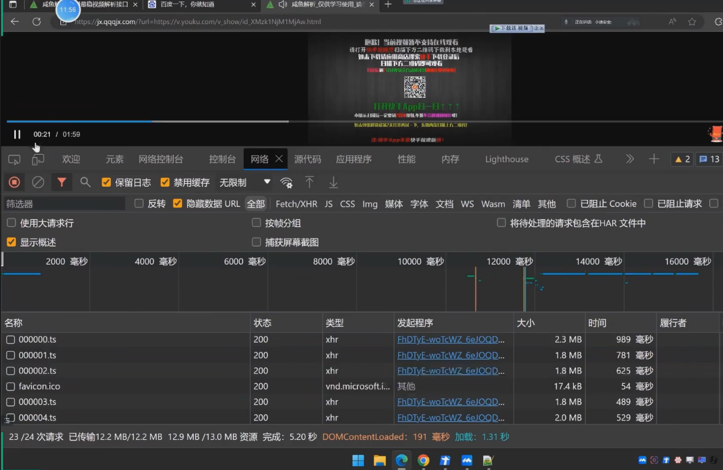The height and width of the screenshot is (470, 723).
Task: Filter requests by Fetch/XHR type
Action: pyautogui.click(x=296, y=204)
